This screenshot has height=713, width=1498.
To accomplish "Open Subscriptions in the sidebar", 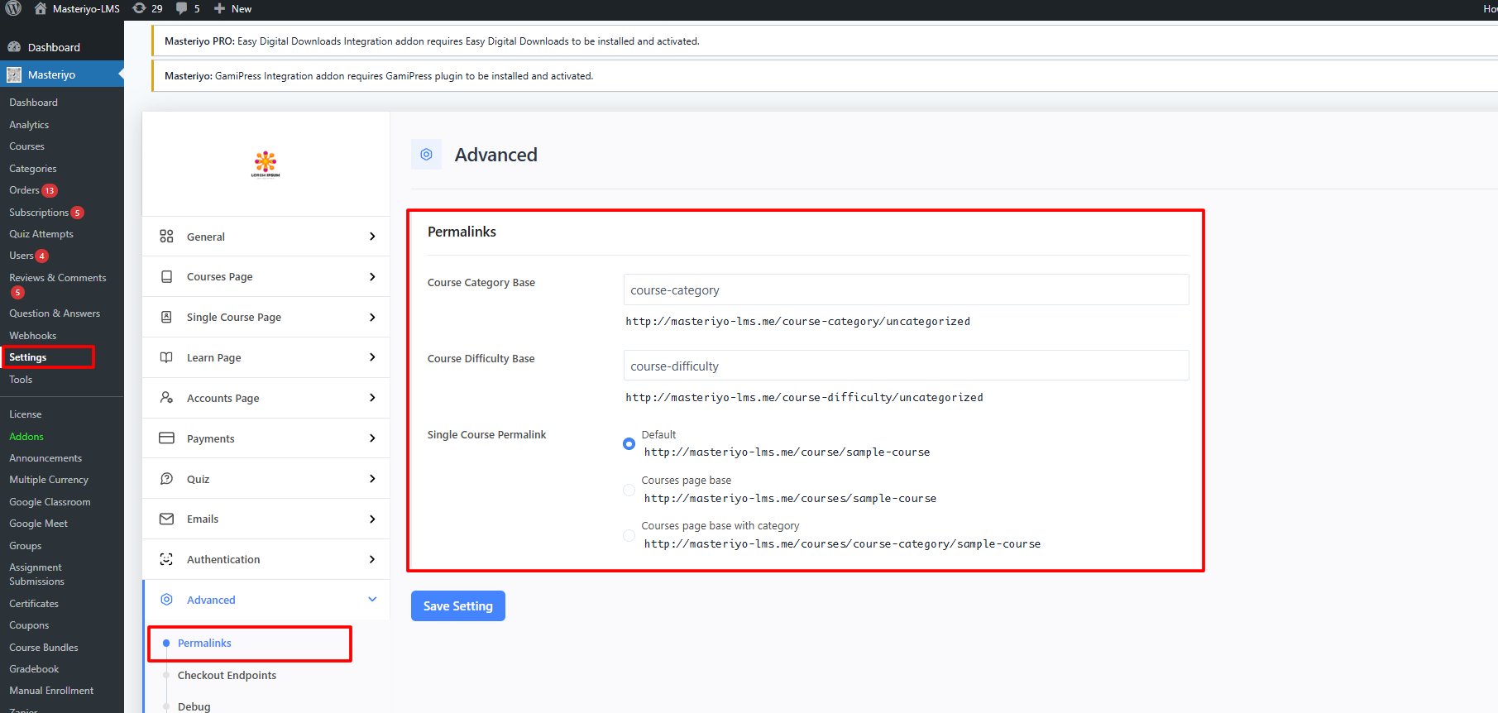I will pos(39,213).
